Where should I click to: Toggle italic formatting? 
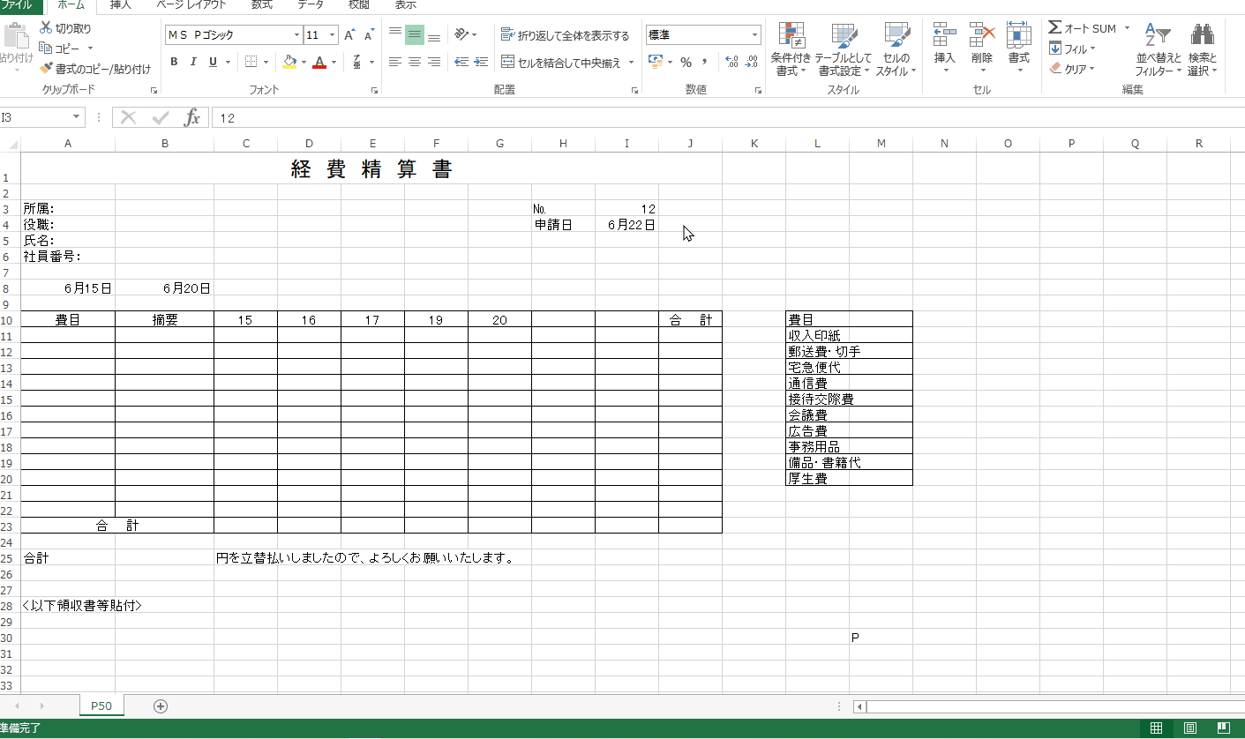193,62
